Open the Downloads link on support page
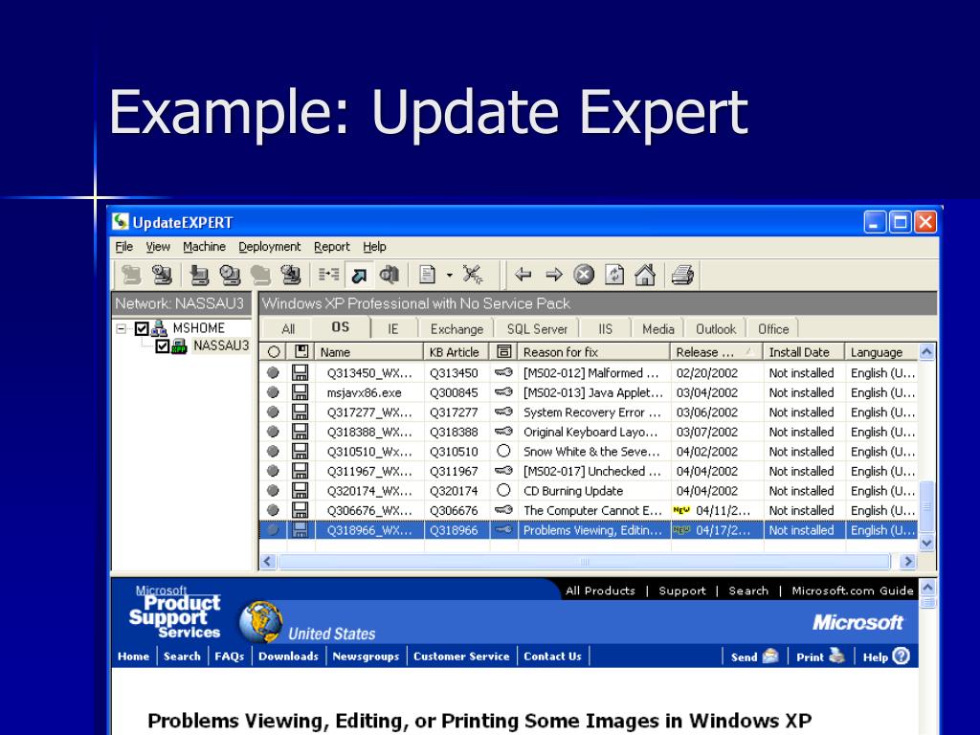 (x=288, y=657)
